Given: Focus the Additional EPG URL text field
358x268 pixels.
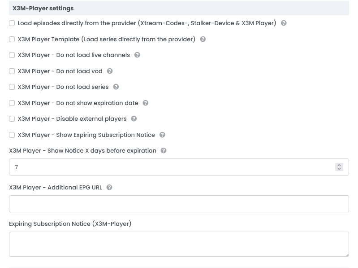Looking at the screenshot, I should click(179, 204).
